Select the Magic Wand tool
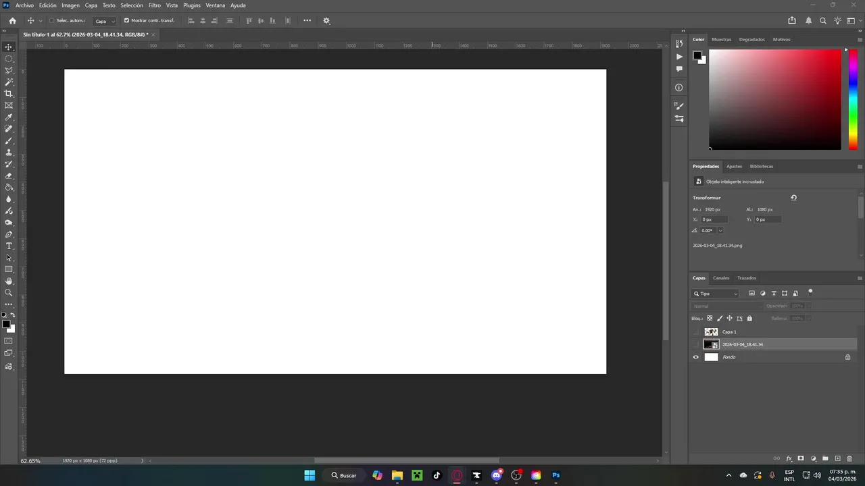 tap(9, 82)
